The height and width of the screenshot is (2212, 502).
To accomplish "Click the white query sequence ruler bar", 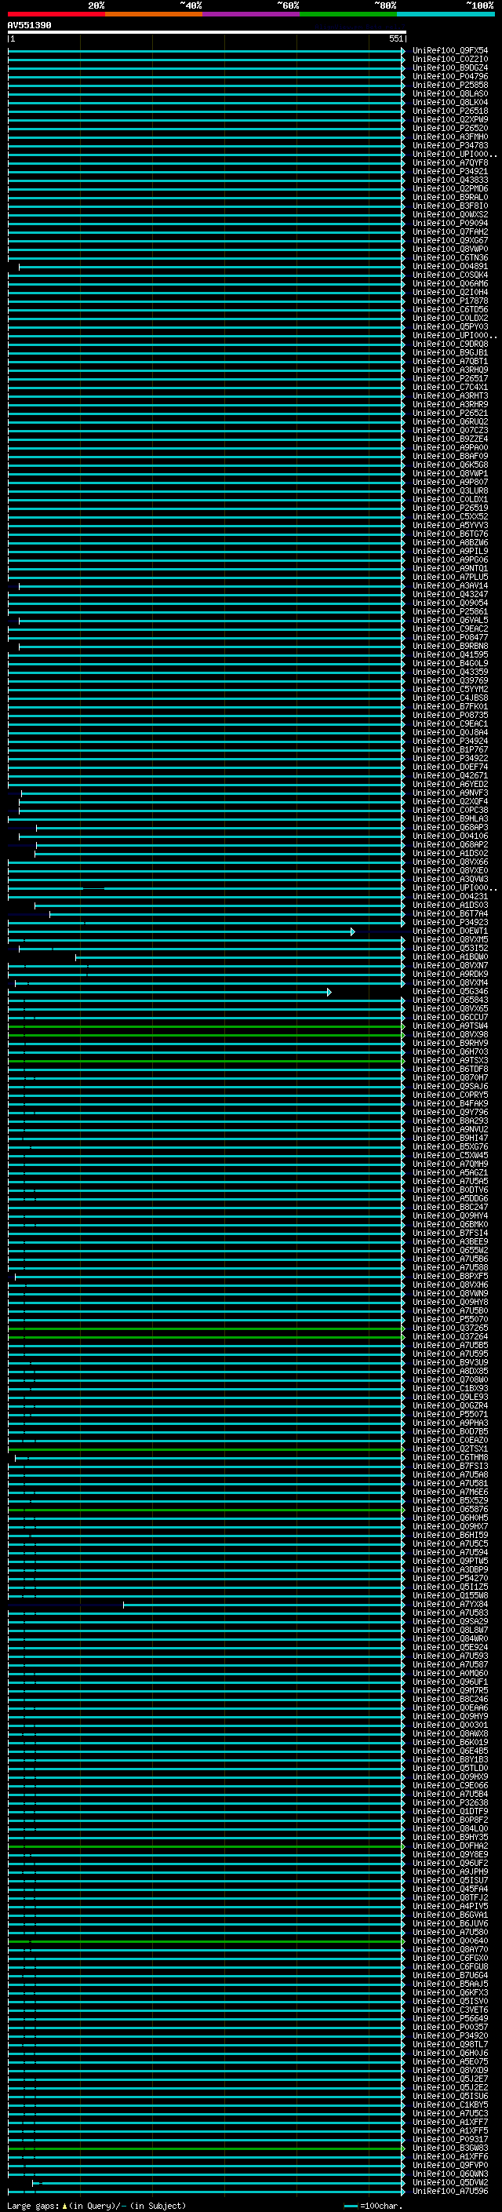I will pos(207,31).
